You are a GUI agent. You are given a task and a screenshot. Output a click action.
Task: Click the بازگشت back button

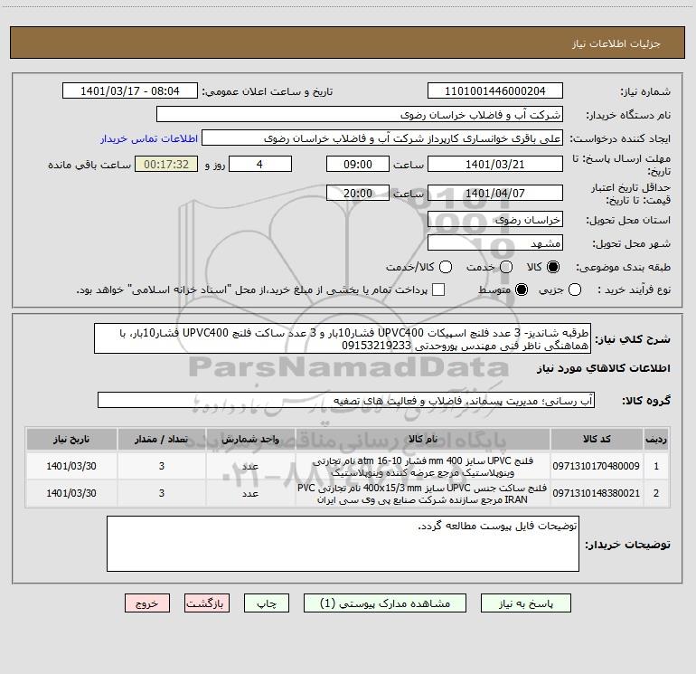pos(207,603)
